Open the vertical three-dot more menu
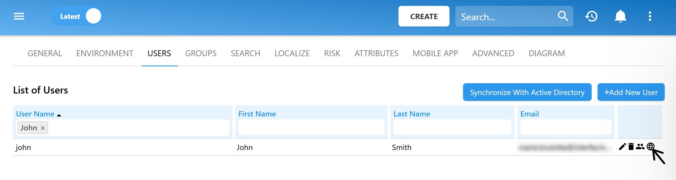 (x=650, y=16)
